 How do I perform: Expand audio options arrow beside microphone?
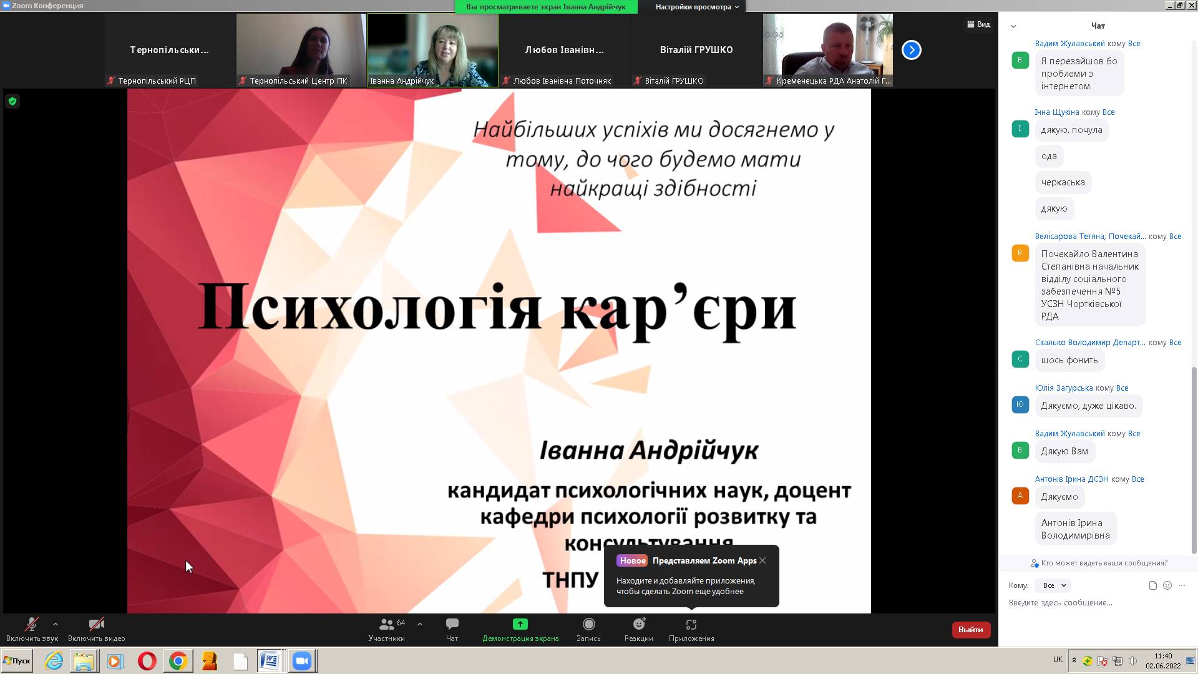(x=56, y=623)
